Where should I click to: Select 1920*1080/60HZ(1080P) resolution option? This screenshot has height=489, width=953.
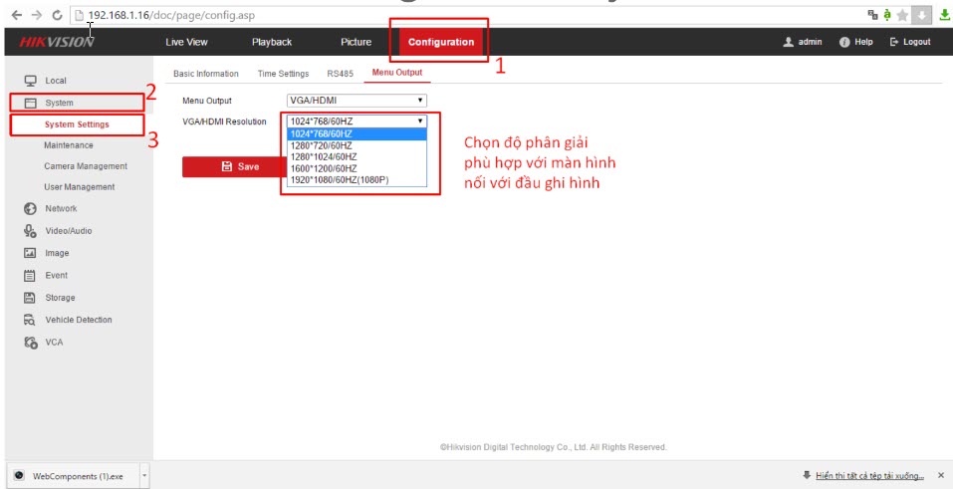pos(340,180)
